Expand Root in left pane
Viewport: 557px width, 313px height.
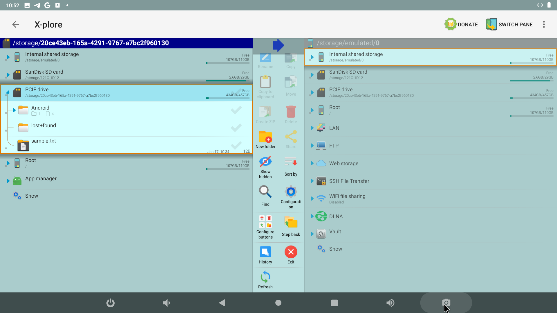pyautogui.click(x=8, y=163)
